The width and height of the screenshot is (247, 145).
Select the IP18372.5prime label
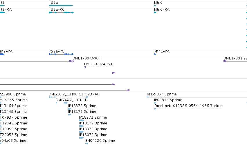pos(82,106)
